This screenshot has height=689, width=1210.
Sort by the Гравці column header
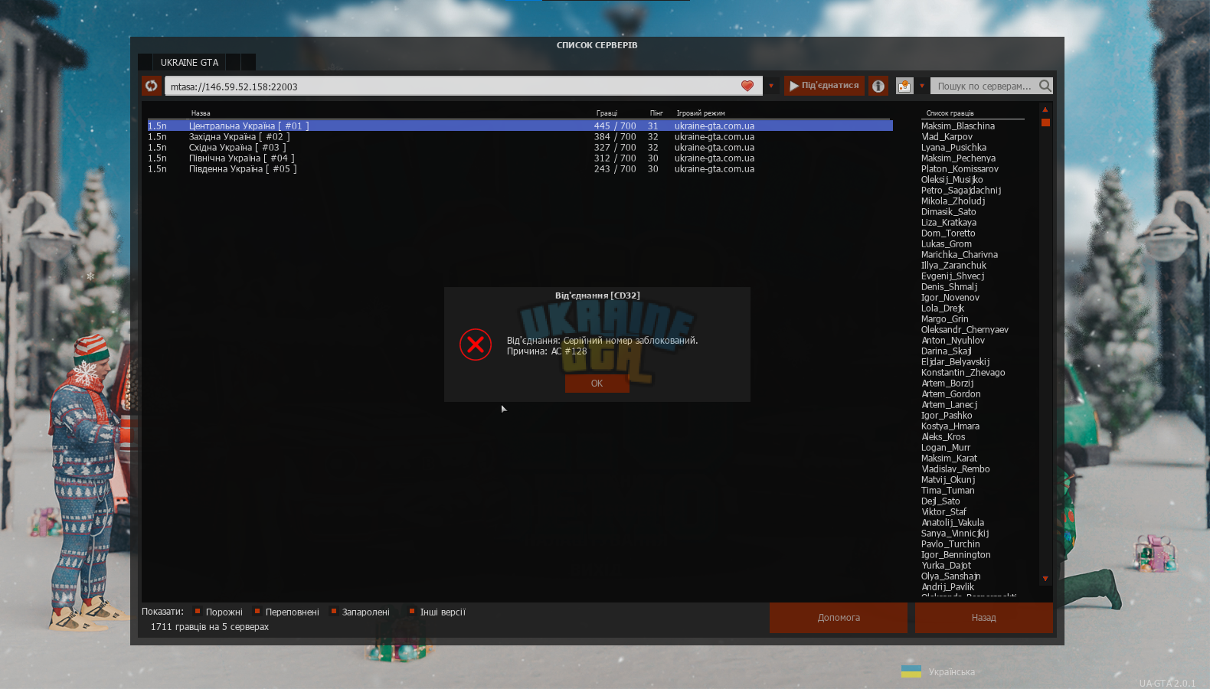click(607, 113)
